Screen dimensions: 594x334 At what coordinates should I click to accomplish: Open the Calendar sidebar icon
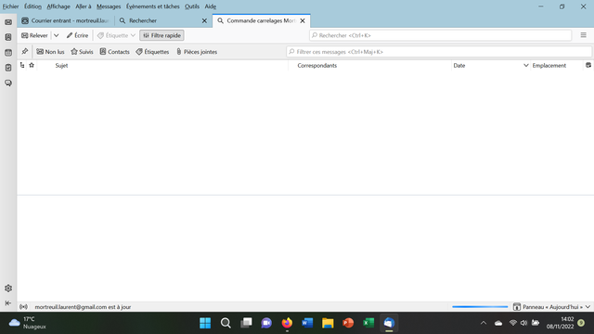click(x=8, y=53)
